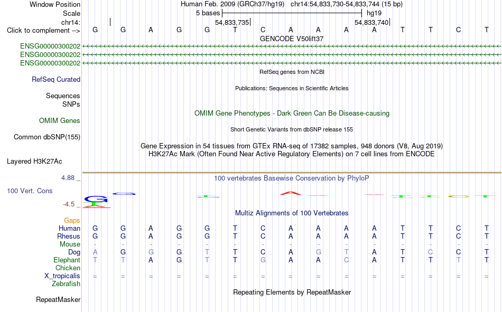502x312 pixels.
Task: Click the 'RefSeq Curated' track label
Action: pos(56,79)
